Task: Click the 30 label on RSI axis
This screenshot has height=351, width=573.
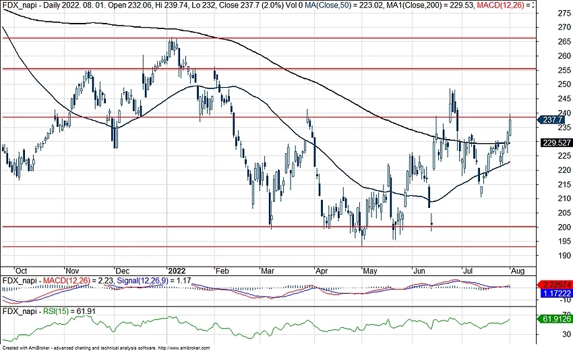Action: click(x=566, y=334)
